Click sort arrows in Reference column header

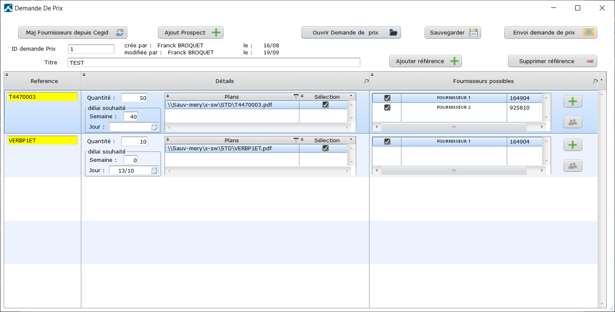[x=7, y=75]
